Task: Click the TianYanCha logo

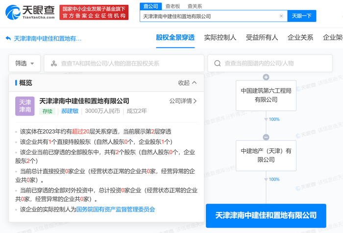Action: [30, 12]
